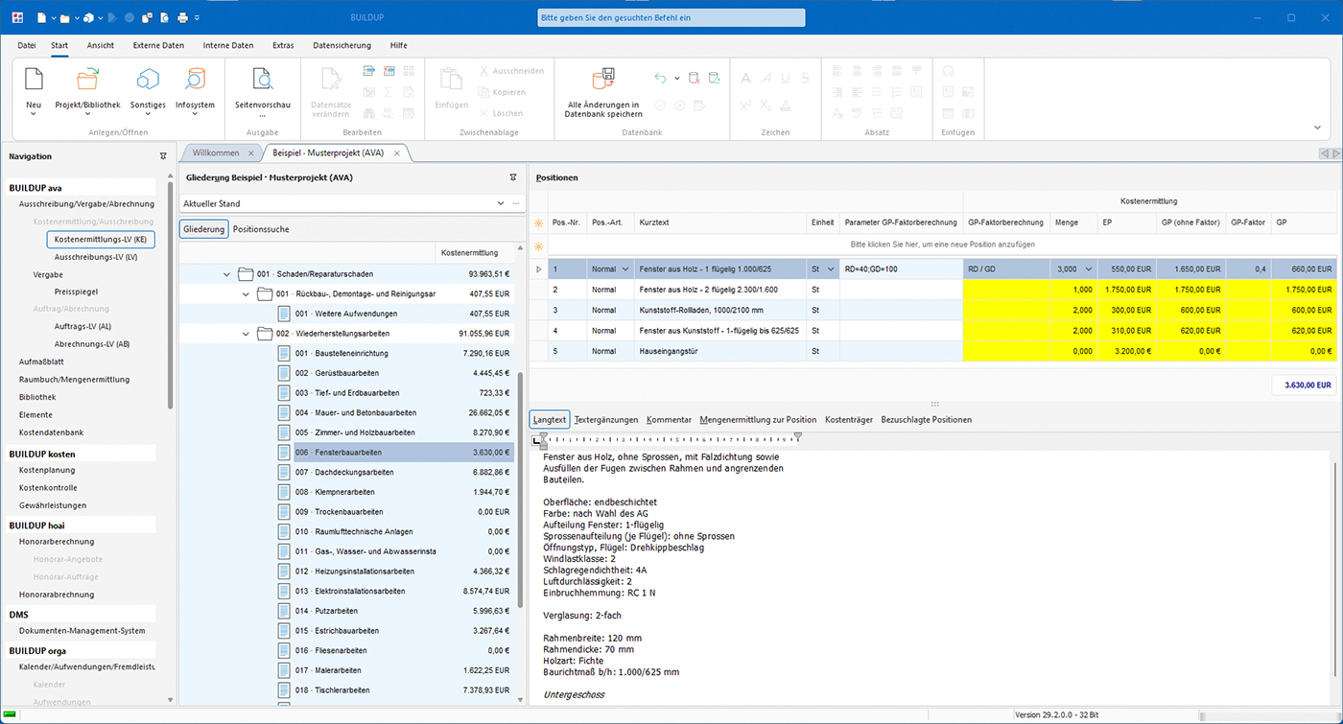Click the printer icon in title bar
The height and width of the screenshot is (724, 1343).
(x=181, y=17)
